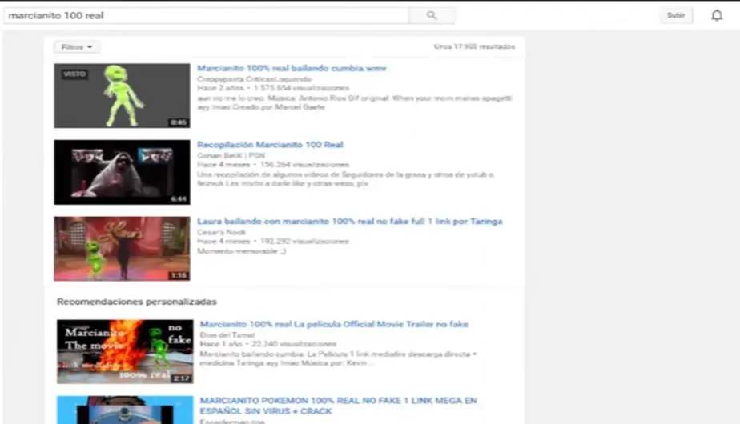Open the channel name under the cumbia.wmv video

(255, 79)
